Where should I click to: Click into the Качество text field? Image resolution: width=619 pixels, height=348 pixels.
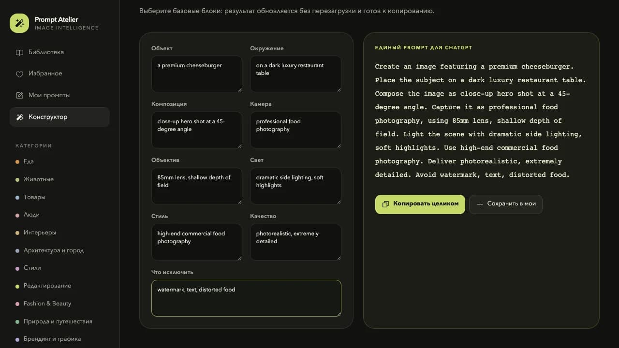tap(295, 242)
